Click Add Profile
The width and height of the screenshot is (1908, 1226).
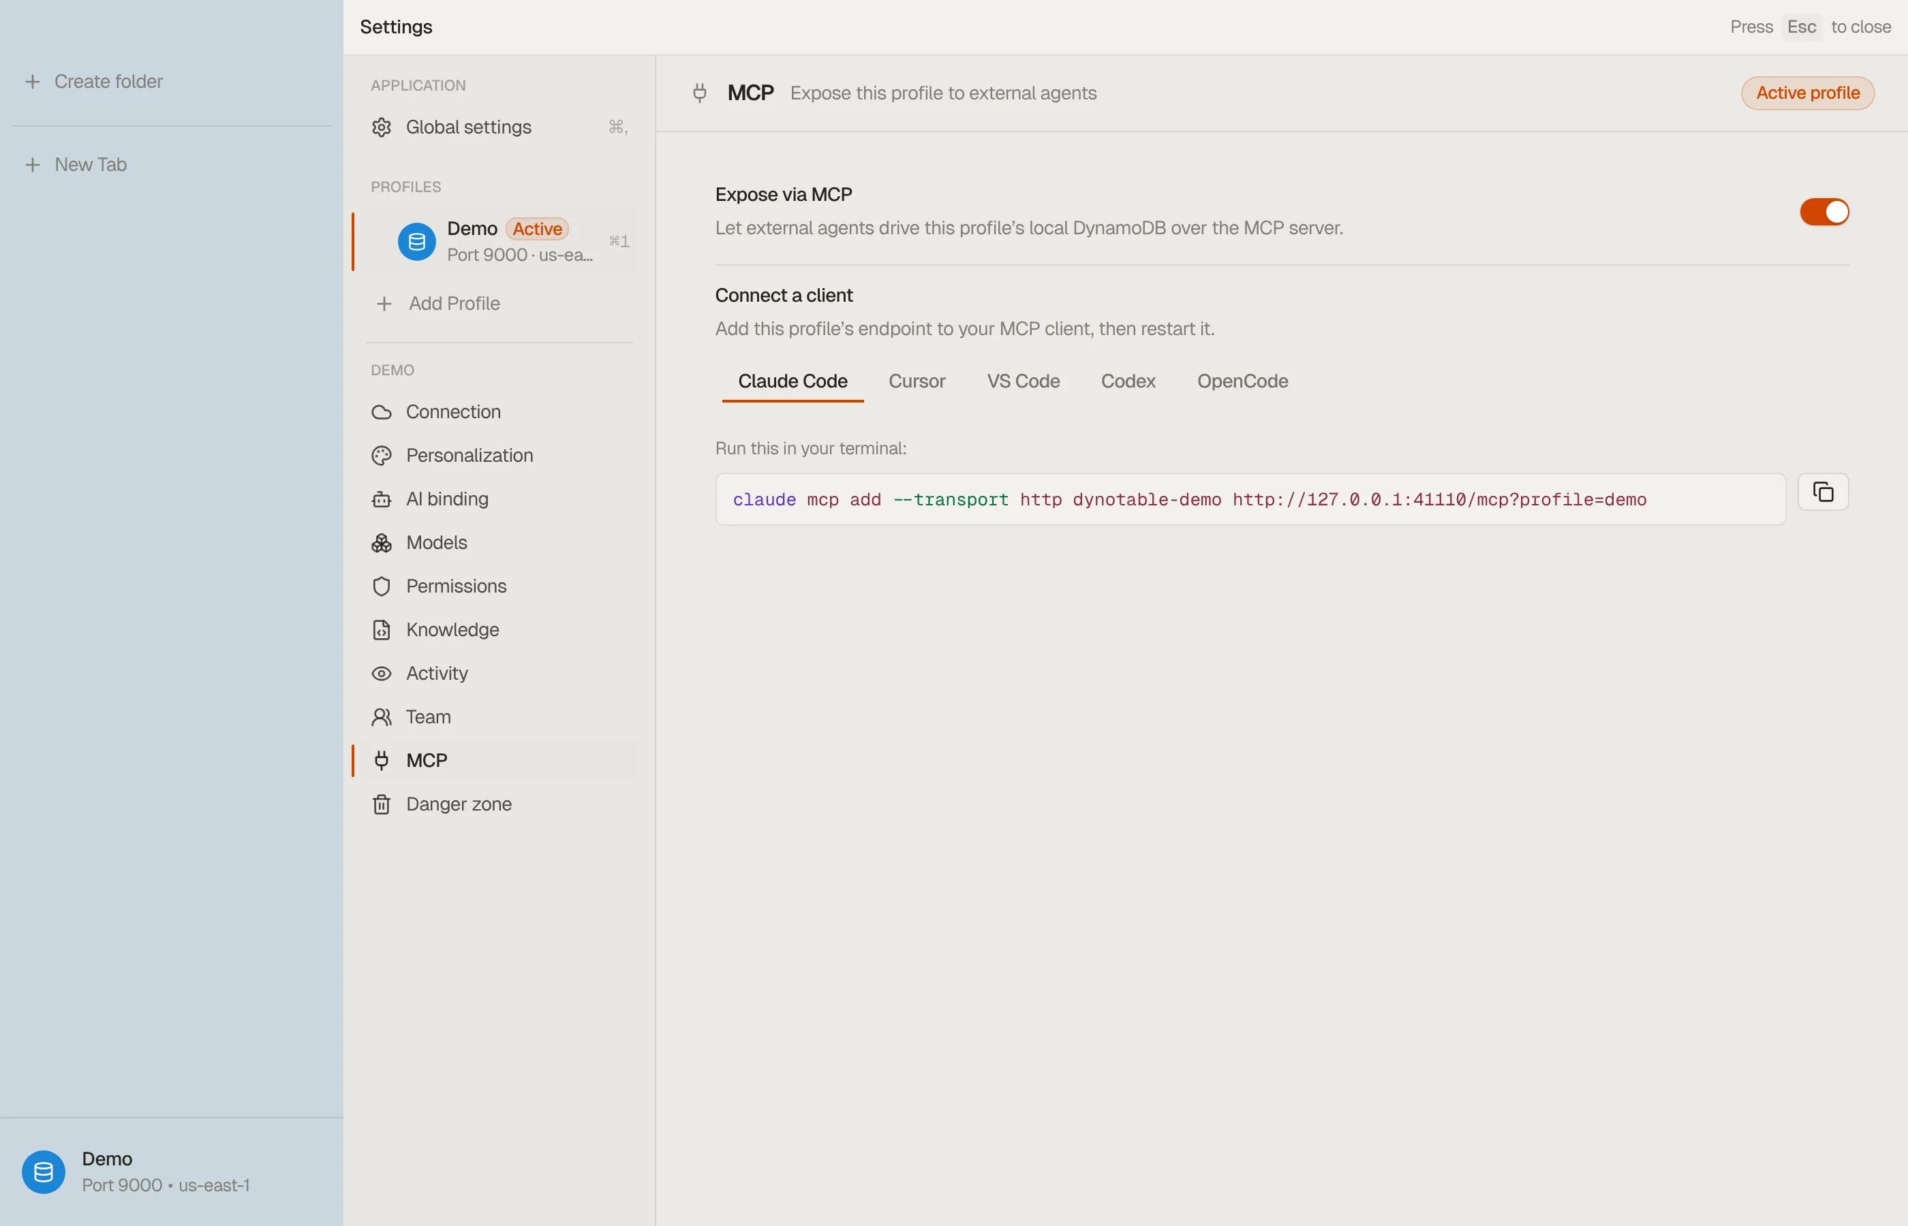coord(499,303)
